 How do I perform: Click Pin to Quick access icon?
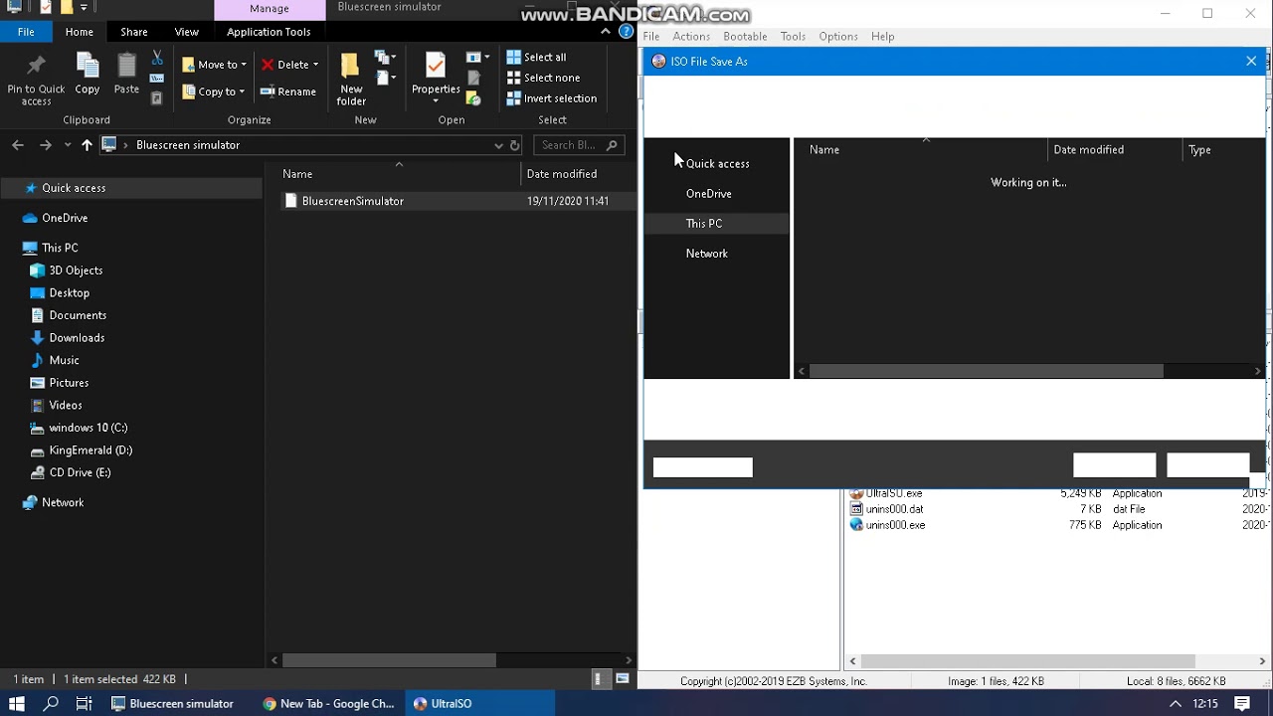pos(36,67)
